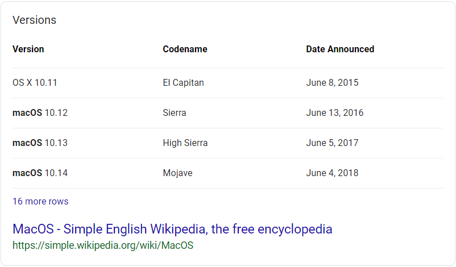
Task: Select the Codename column header
Action: (x=185, y=49)
